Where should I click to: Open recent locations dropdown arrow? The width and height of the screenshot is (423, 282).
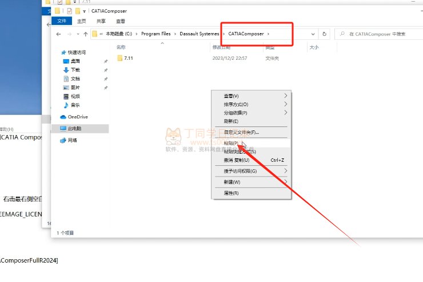pyautogui.click(x=78, y=34)
